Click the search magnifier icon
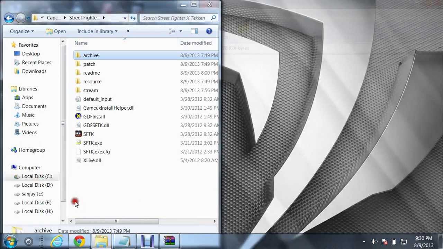The height and width of the screenshot is (249, 443). click(x=214, y=18)
